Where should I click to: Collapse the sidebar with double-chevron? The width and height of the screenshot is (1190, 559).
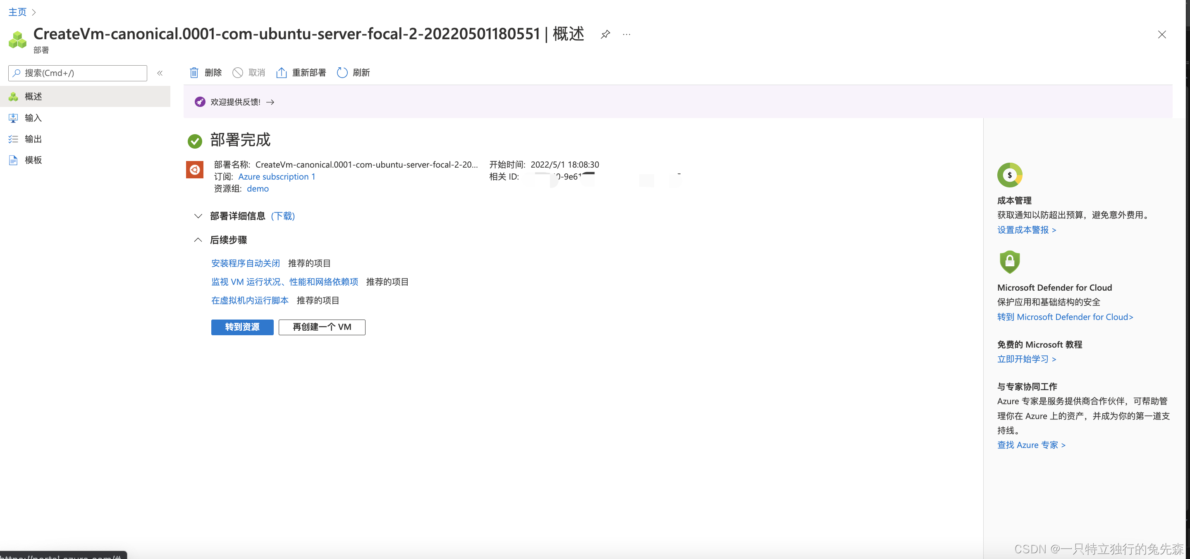click(160, 73)
